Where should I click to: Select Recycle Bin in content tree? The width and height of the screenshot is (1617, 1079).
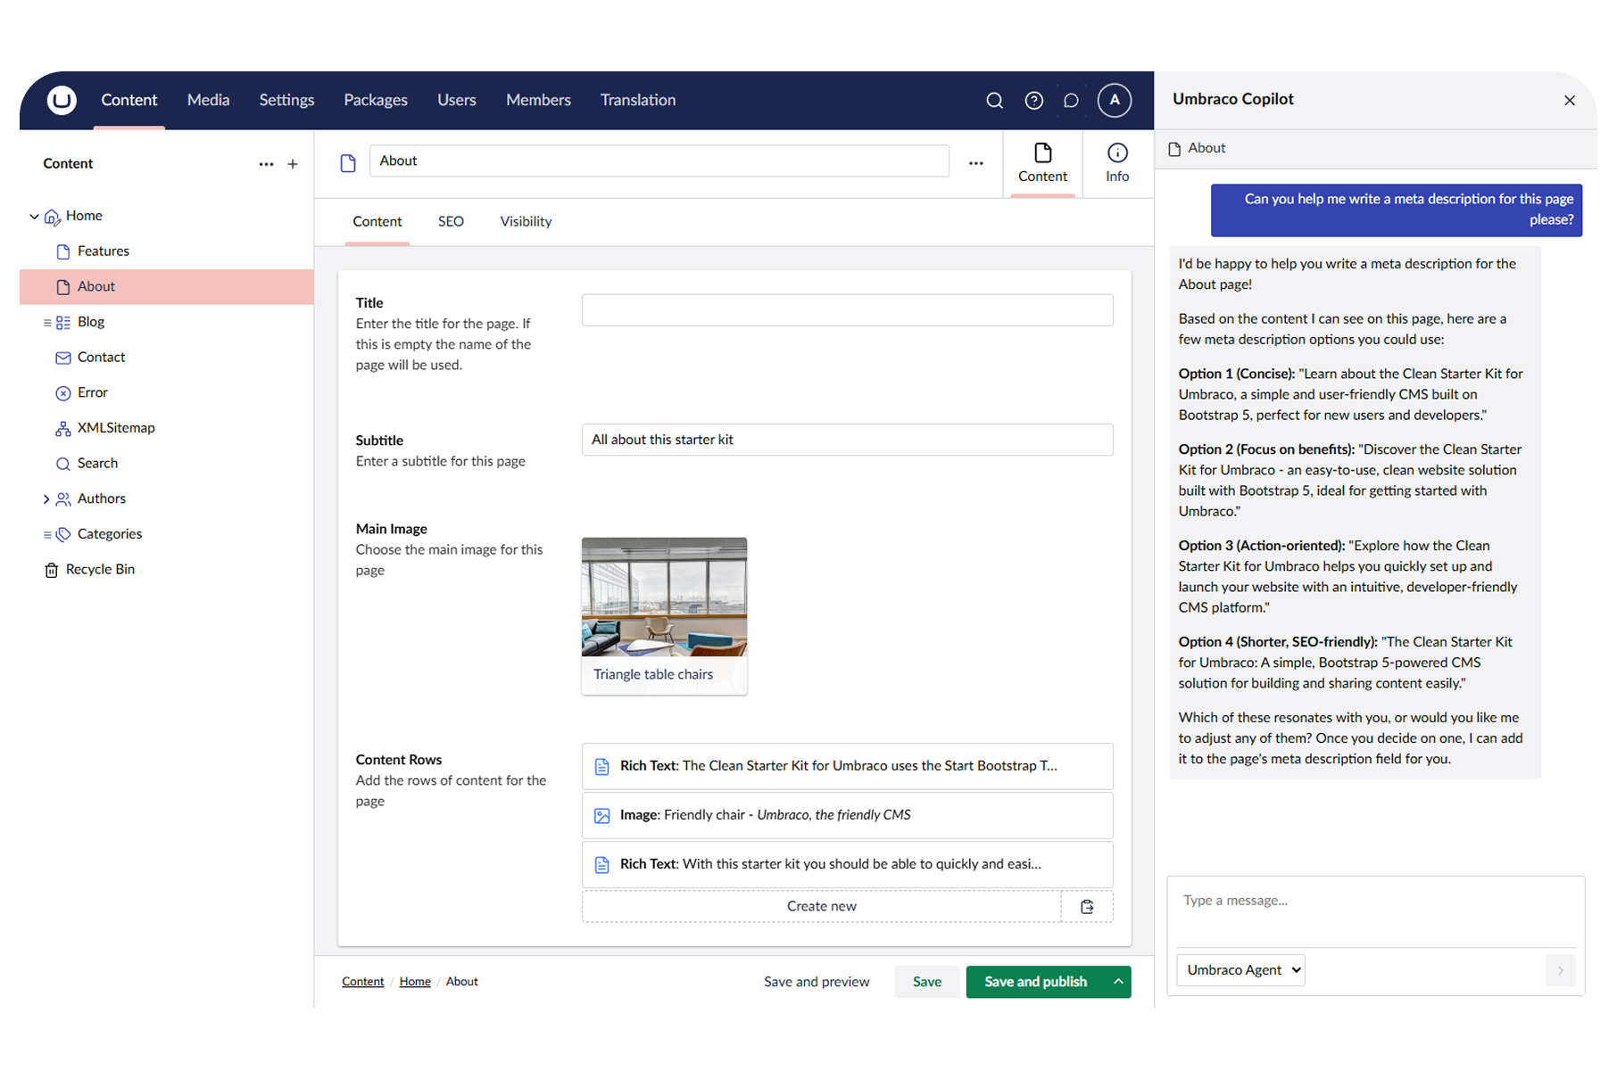click(x=100, y=570)
